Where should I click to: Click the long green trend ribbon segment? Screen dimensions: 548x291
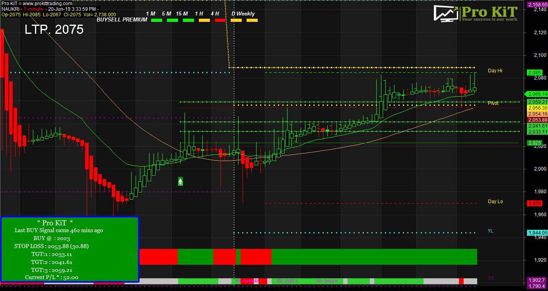click(374, 257)
